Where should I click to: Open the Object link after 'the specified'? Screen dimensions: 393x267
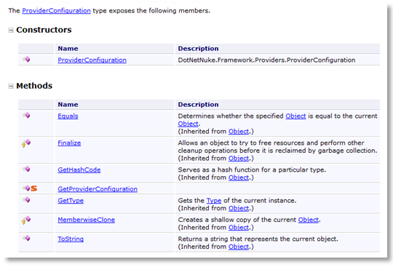tap(295, 116)
